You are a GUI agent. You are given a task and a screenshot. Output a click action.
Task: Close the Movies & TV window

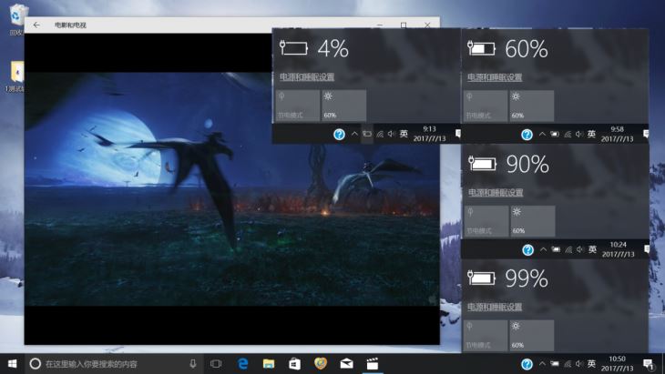427,25
